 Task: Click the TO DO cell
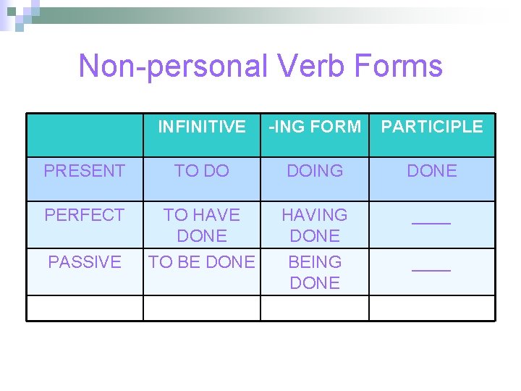pos(201,171)
